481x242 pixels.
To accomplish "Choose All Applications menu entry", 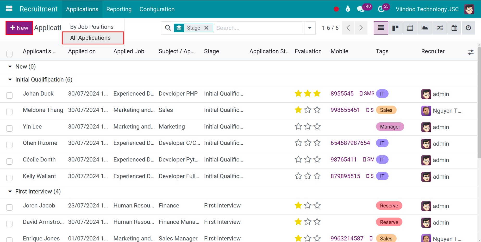I will pyautogui.click(x=93, y=38).
